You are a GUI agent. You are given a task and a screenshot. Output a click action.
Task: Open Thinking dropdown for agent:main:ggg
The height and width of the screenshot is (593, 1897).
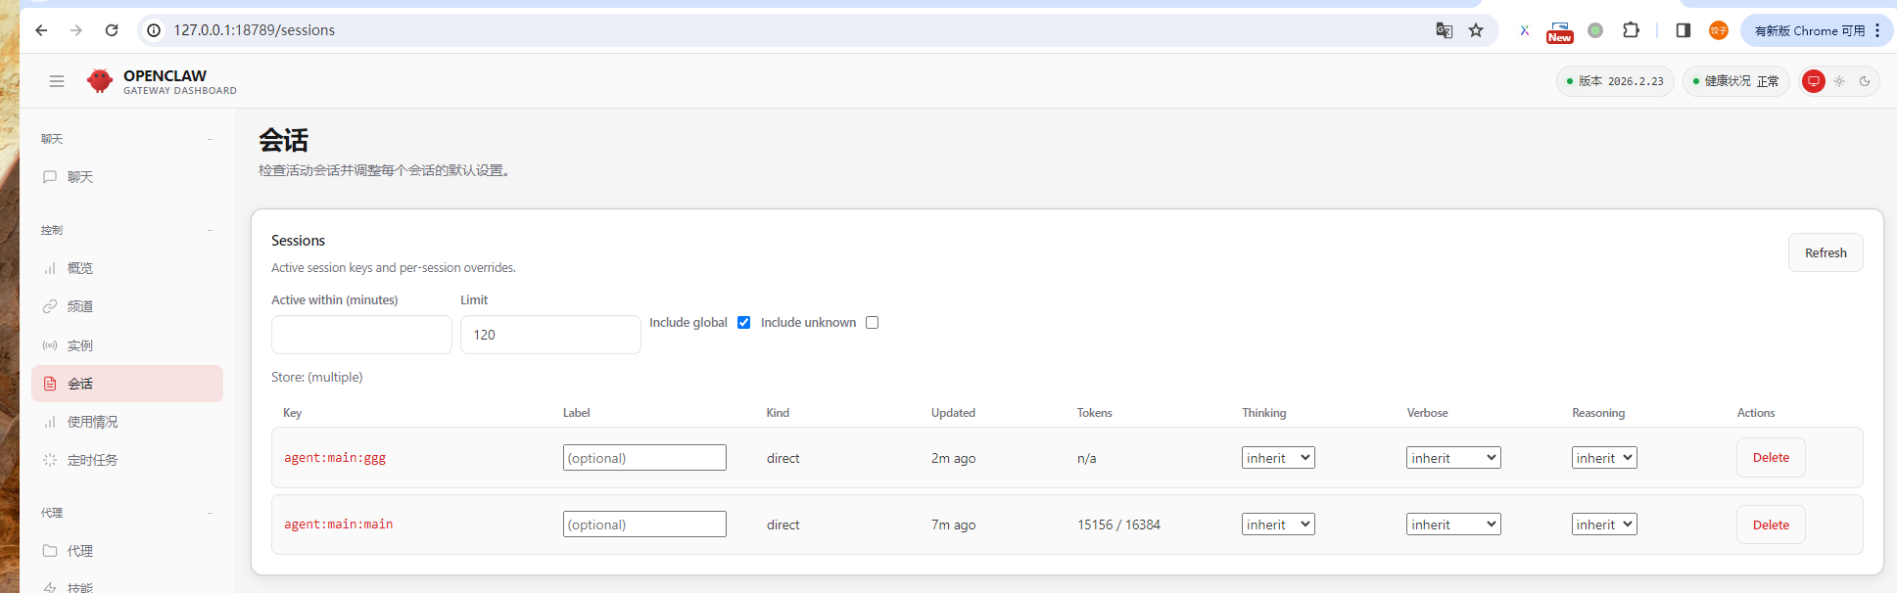coord(1278,458)
